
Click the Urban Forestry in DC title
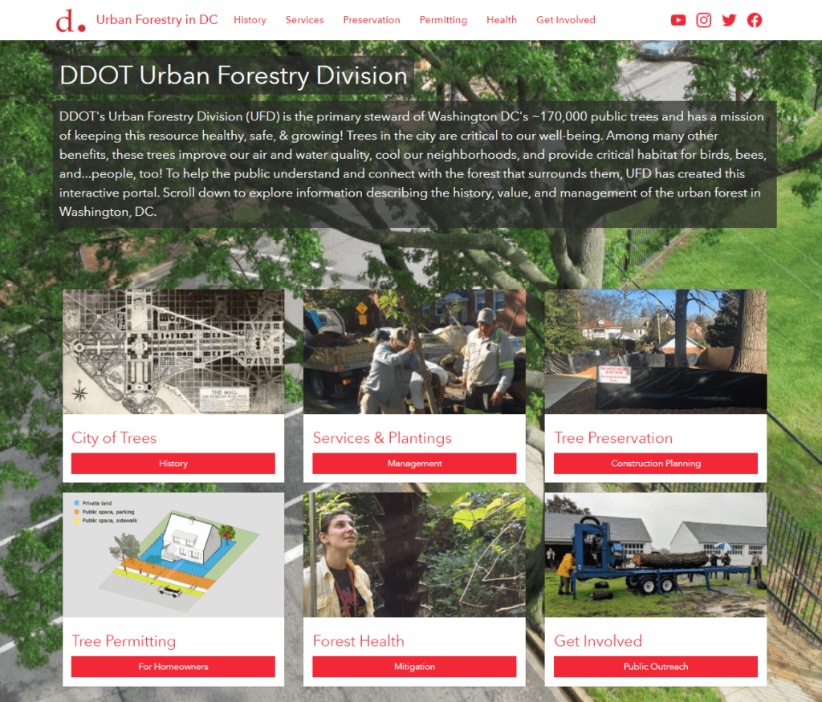click(157, 20)
